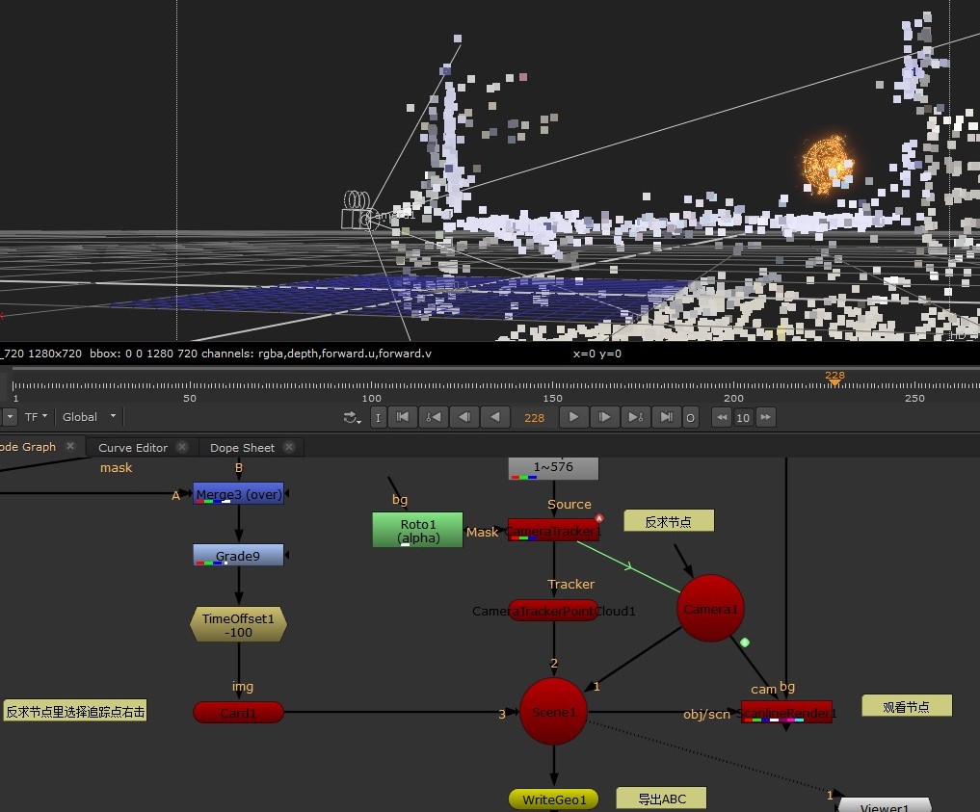
Task: Jump to the first frame
Action: click(x=404, y=417)
